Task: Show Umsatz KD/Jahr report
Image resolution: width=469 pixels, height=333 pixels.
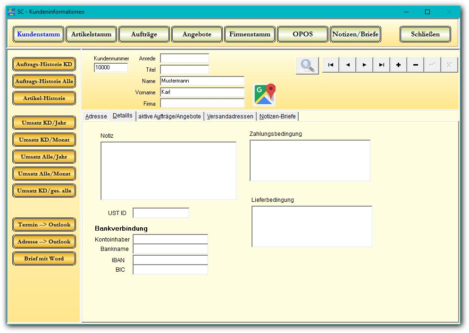Action: (x=44, y=123)
